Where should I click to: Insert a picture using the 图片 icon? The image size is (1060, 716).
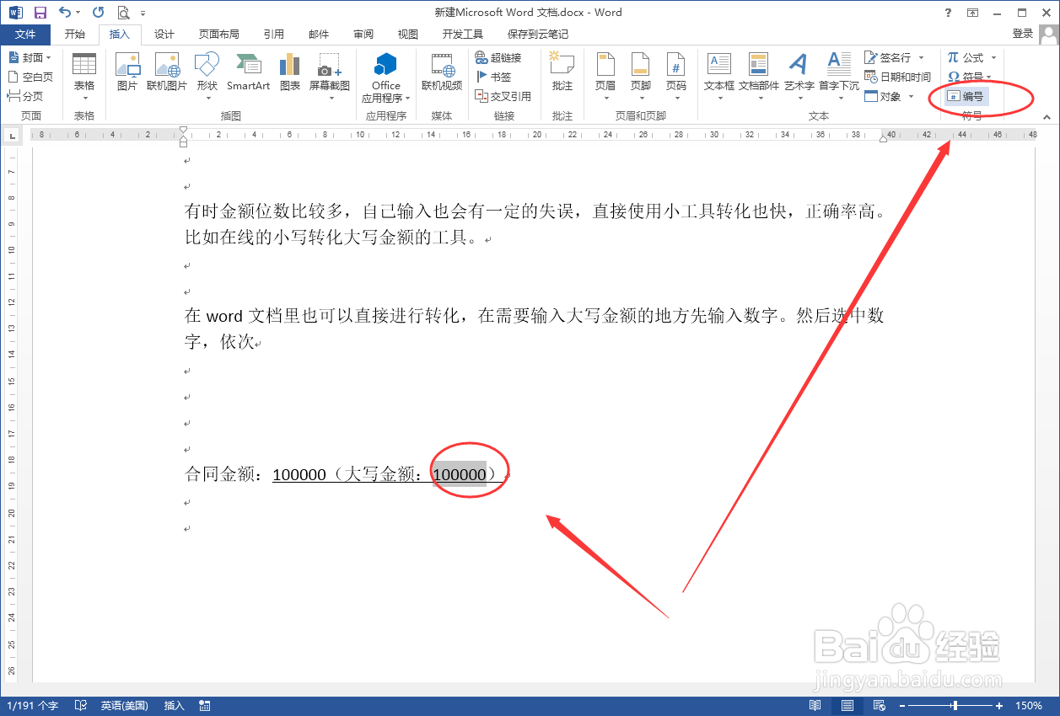[x=127, y=74]
